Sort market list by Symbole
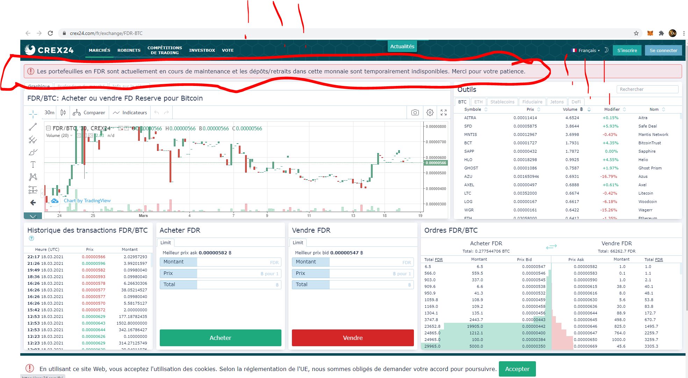 click(x=476, y=109)
